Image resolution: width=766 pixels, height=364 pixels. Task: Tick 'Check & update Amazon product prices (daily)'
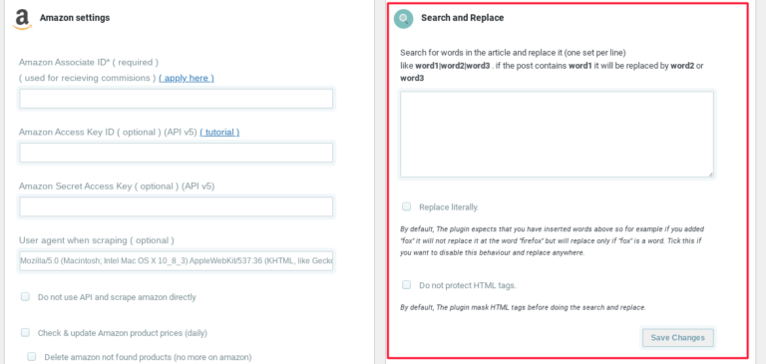tap(25, 333)
